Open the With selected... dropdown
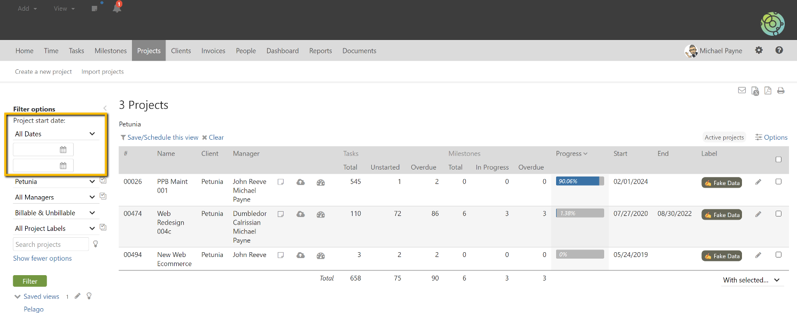Screen dimensions: 797x313 751,280
